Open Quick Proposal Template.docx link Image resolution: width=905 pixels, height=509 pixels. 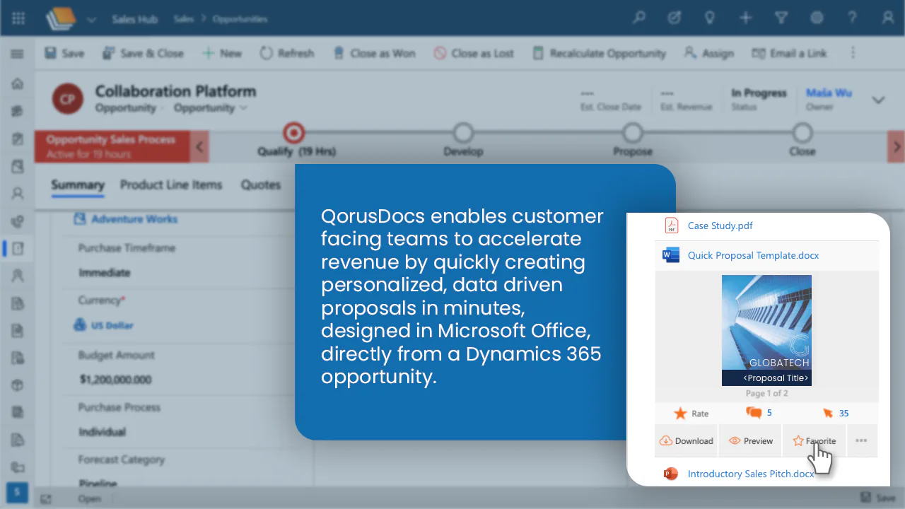(753, 255)
